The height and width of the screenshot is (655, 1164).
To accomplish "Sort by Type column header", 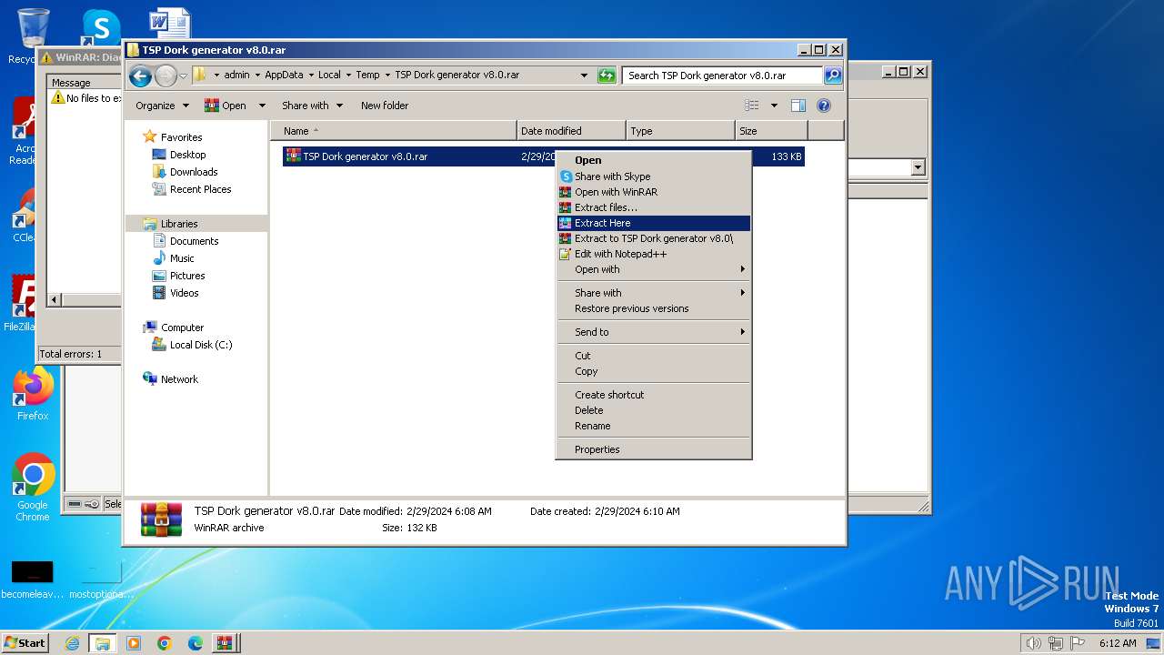I will pyautogui.click(x=680, y=131).
